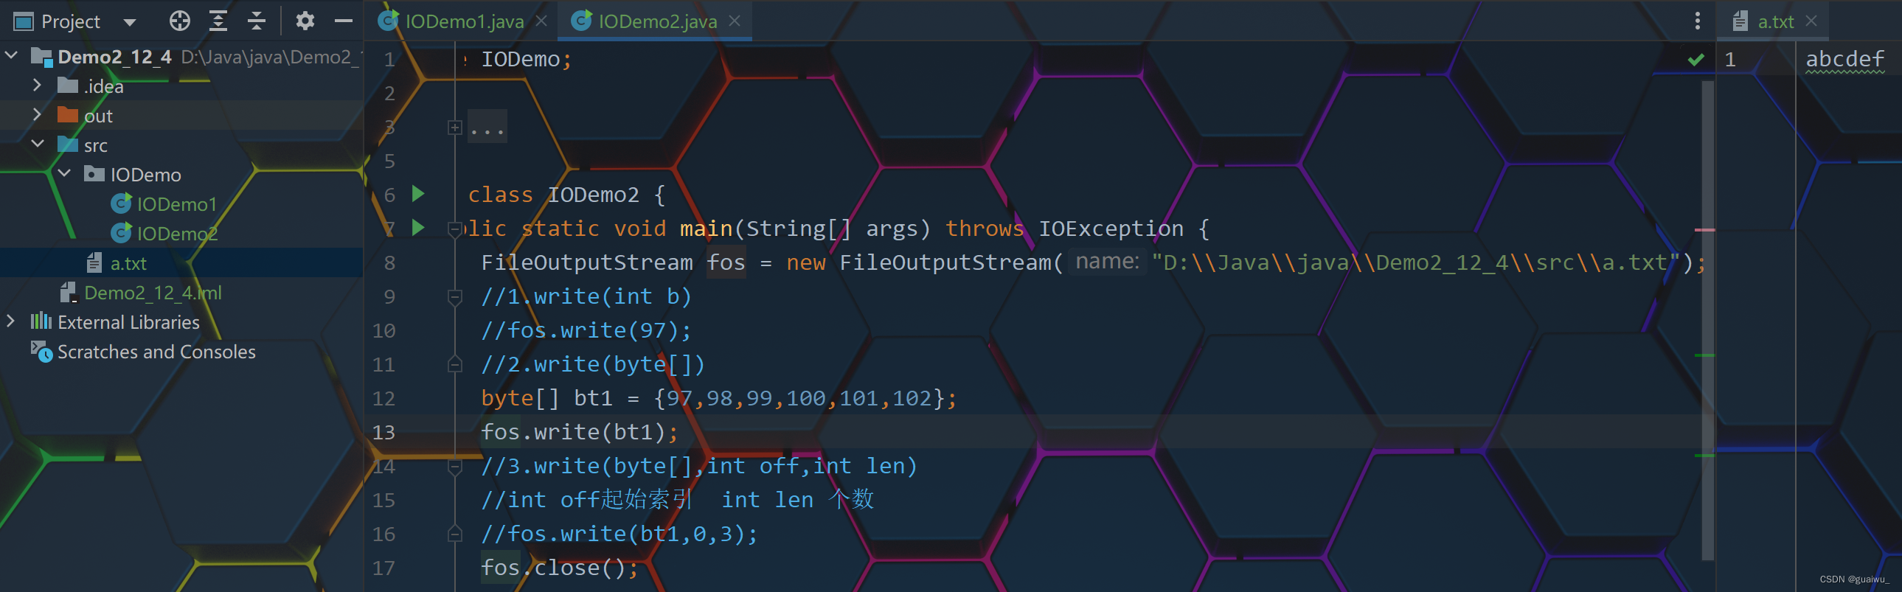
Task: Click the External Libraries icon
Action: point(41,321)
